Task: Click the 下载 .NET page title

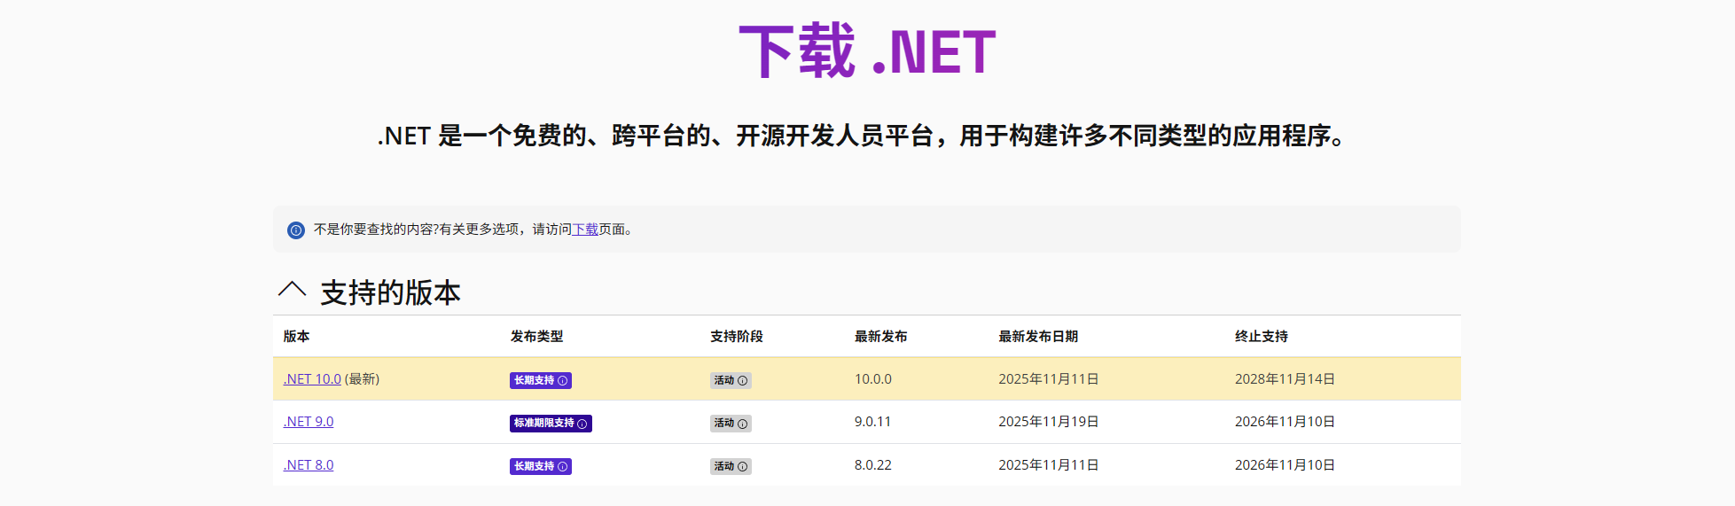Action: (x=867, y=51)
